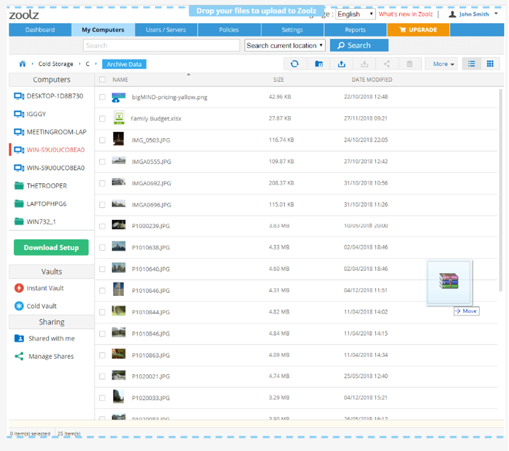Check the bigMIND-pricing-yallow.png checkbox
Viewport: 509px width, 451px height.
pos(102,97)
